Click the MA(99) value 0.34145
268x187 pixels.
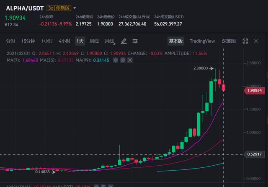pyautogui.click(x=101, y=60)
